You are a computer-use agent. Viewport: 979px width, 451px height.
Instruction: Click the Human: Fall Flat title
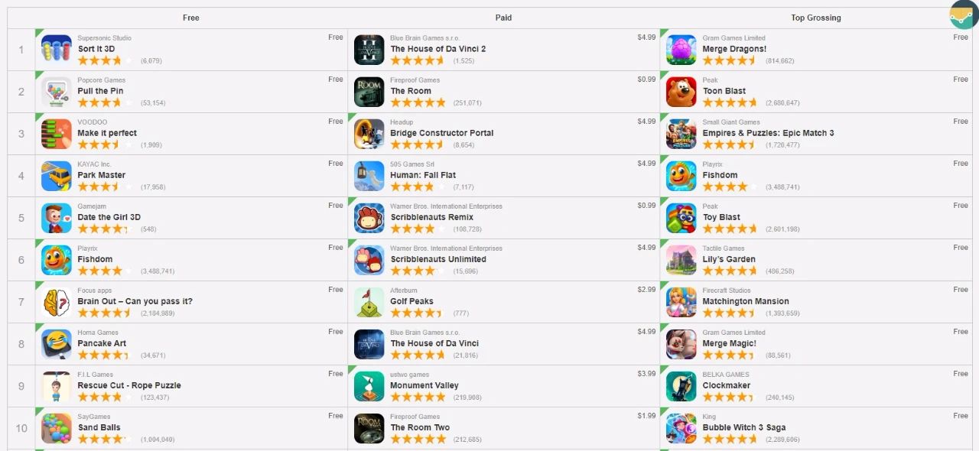(x=423, y=175)
